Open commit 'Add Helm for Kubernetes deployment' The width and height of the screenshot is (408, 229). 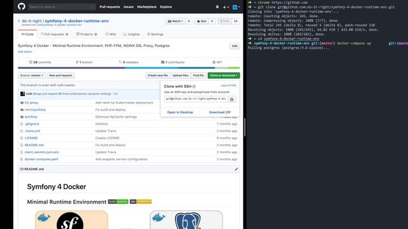click(124, 103)
